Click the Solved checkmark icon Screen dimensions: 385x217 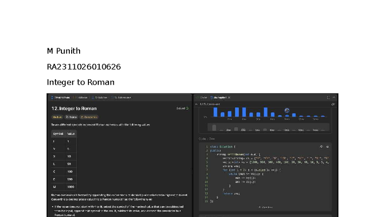tap(187, 108)
